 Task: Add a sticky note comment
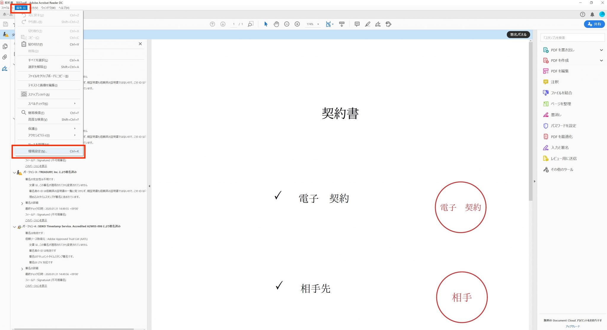click(x=357, y=24)
